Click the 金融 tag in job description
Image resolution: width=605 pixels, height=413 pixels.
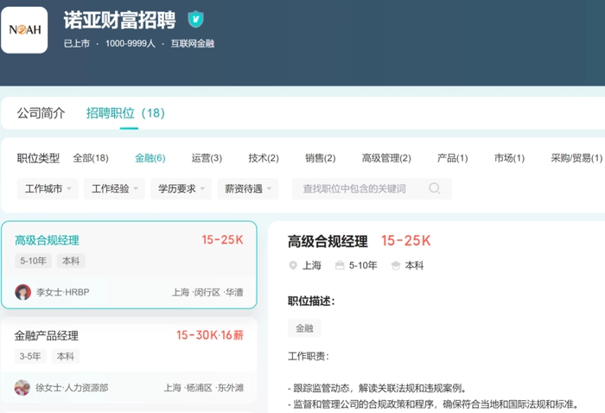click(304, 328)
